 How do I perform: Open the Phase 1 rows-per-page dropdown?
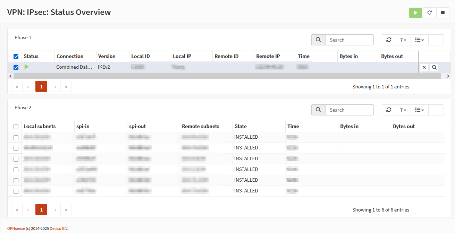(x=403, y=40)
